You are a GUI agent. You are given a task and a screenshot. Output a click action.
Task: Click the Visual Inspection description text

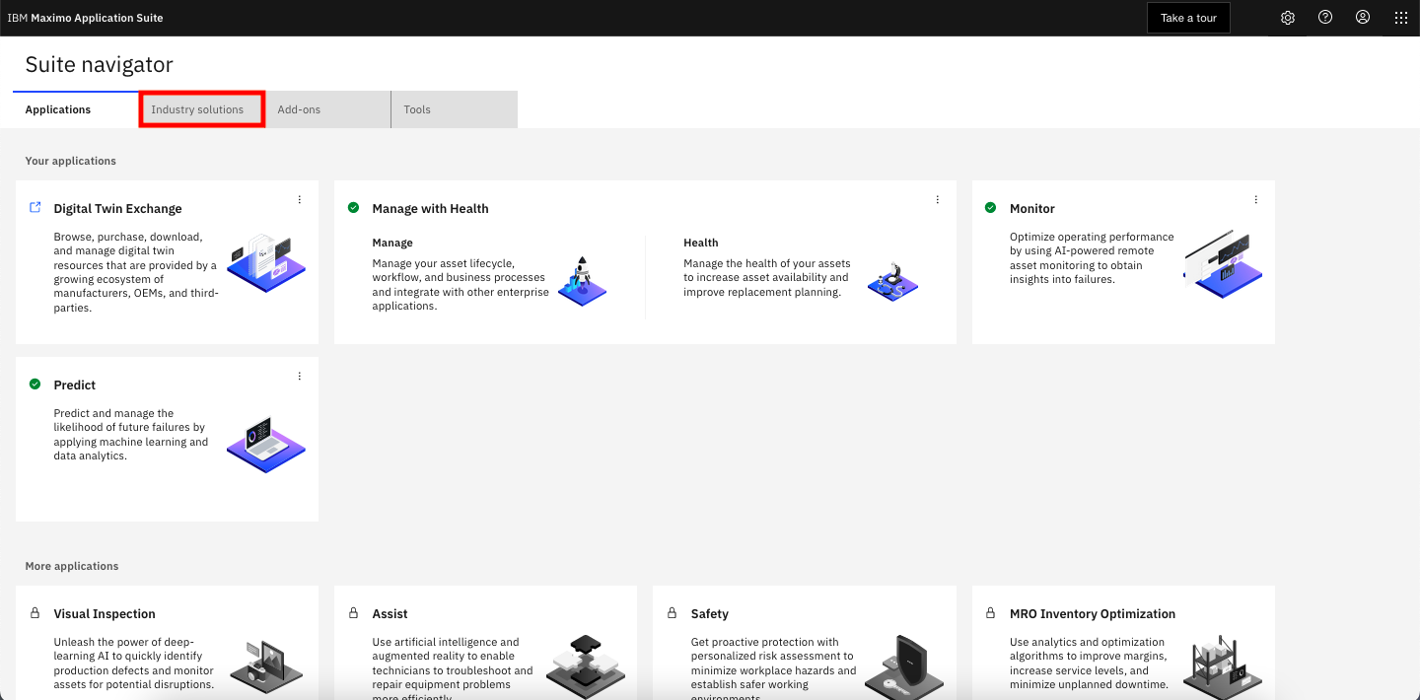point(134,664)
